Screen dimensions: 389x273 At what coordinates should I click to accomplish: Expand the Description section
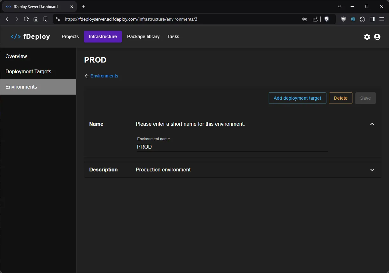372,170
